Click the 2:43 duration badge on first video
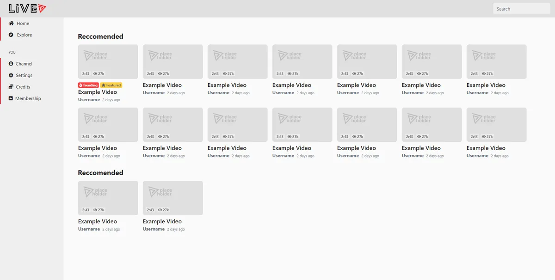Image resolution: width=555 pixels, height=280 pixels. coord(86,73)
